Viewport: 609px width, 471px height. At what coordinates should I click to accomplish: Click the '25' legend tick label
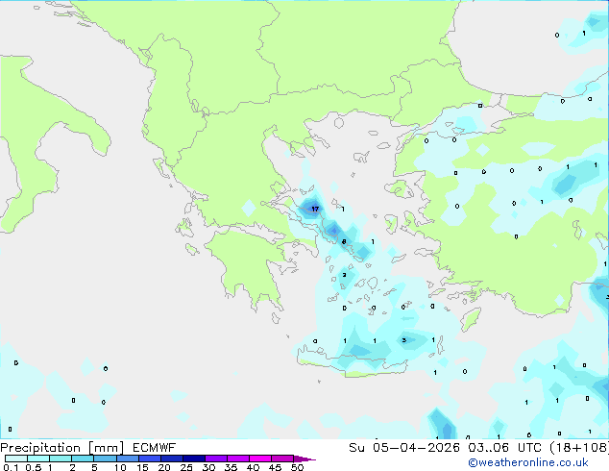point(186,467)
